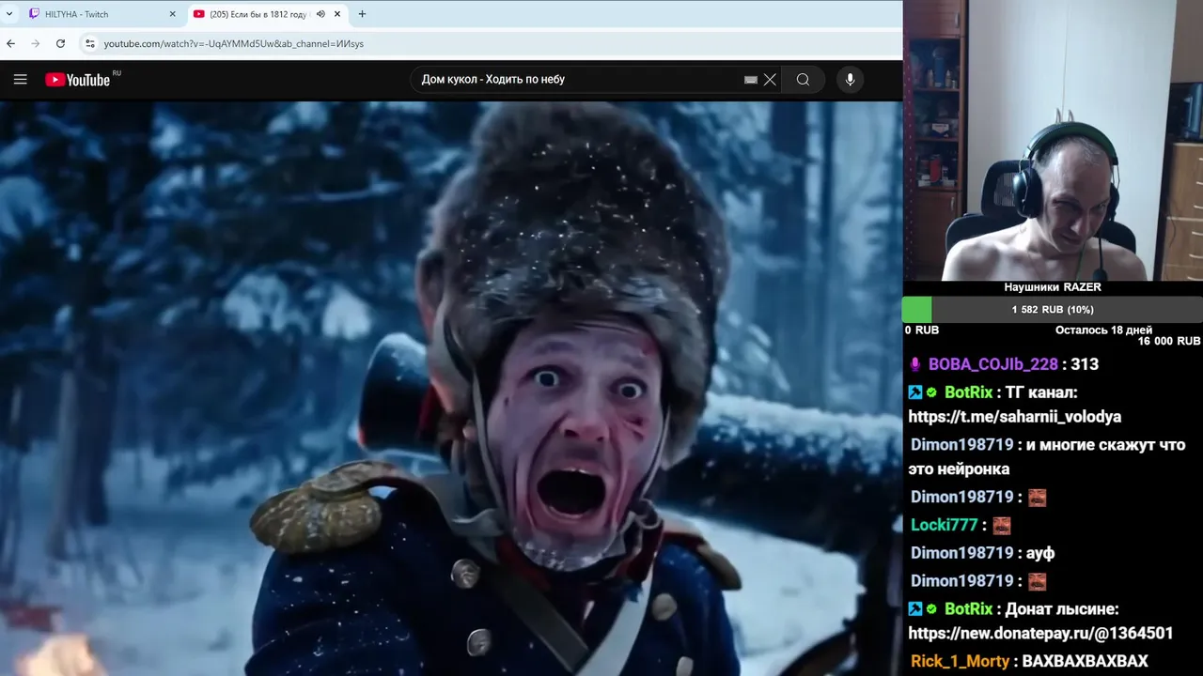Close the HILTYHA - Twitch tab

click(x=172, y=14)
